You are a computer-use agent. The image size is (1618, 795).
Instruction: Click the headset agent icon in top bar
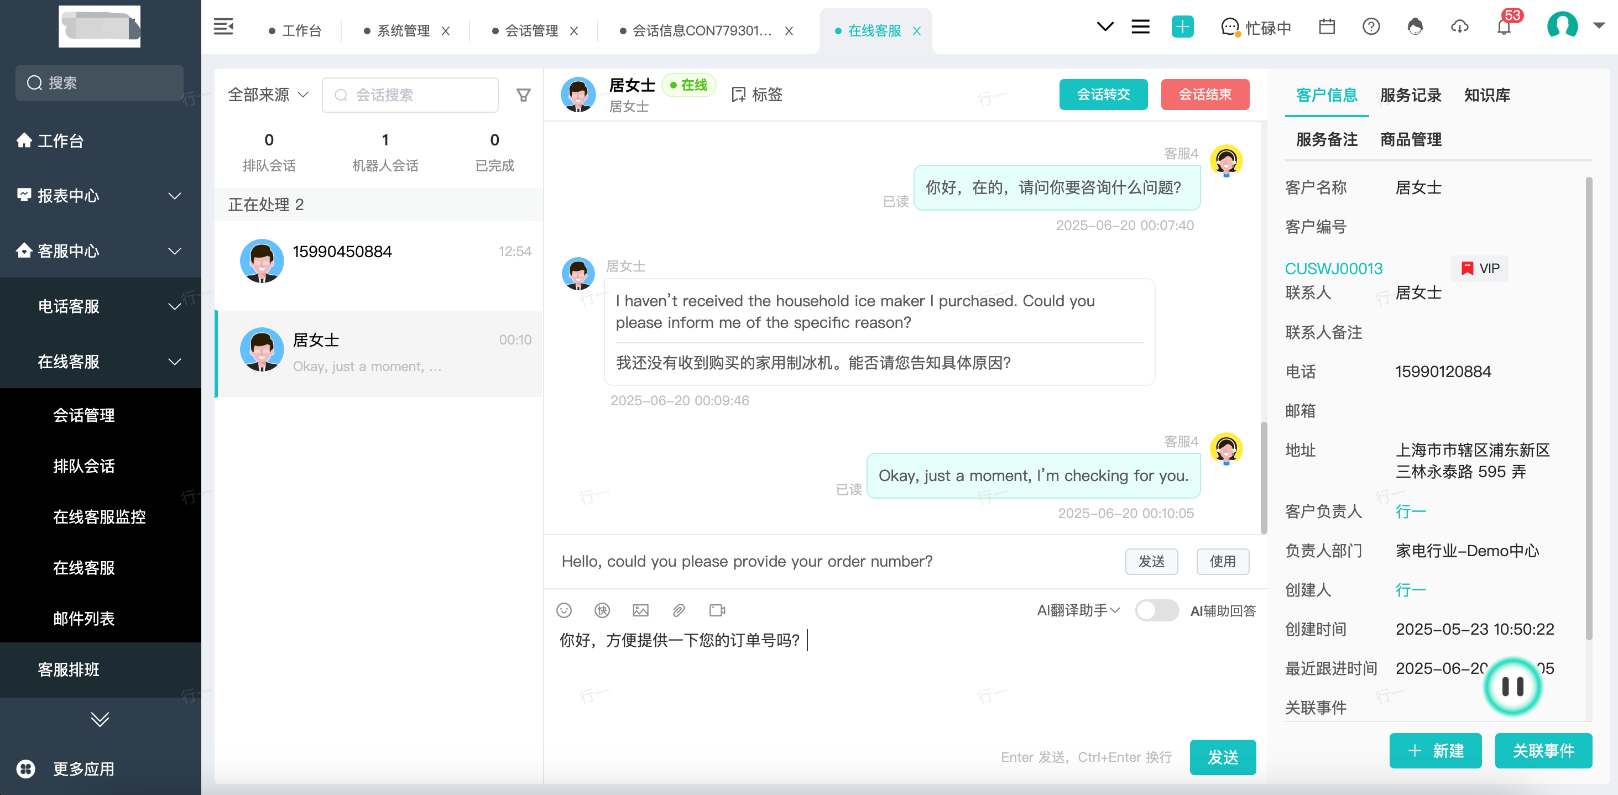coord(1415,27)
